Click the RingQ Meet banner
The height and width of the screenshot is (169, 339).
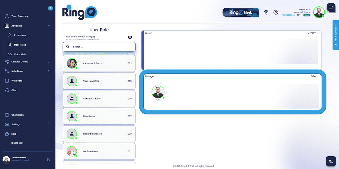[x=241, y=12]
